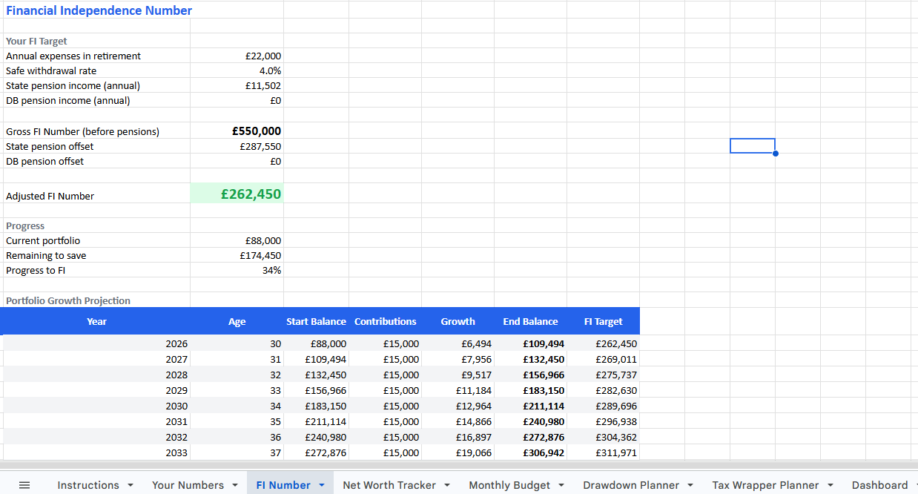Open the All Sheets hamburger menu
Viewport: 918px width, 494px height.
click(x=24, y=484)
